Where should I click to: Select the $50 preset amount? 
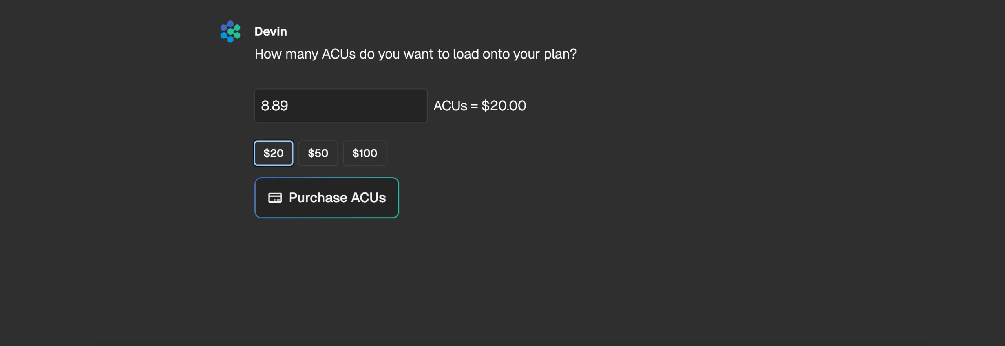[x=318, y=153]
